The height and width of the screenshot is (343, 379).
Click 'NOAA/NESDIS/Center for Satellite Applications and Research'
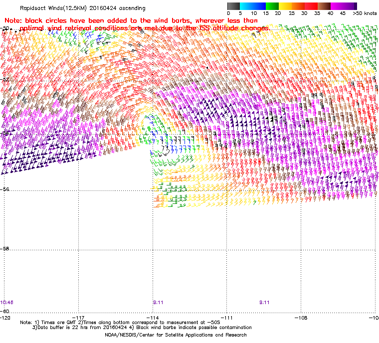point(176,335)
